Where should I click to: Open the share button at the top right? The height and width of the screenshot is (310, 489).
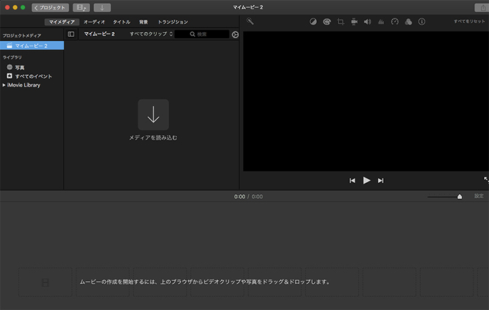[482, 8]
